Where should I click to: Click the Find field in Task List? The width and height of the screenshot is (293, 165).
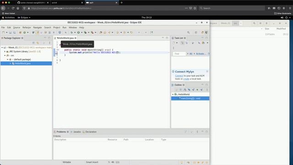179,54
